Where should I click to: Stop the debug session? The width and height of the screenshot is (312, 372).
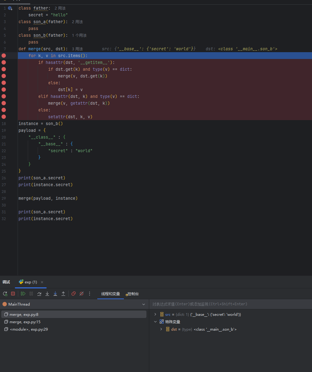coord(13,294)
